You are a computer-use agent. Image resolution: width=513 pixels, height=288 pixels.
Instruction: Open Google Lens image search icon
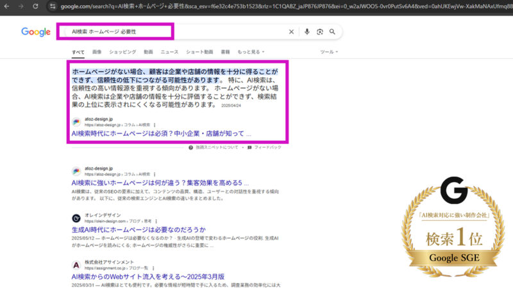(x=319, y=31)
